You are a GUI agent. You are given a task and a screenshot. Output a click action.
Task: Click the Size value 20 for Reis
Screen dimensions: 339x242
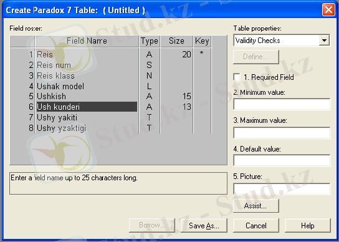pyautogui.click(x=186, y=54)
